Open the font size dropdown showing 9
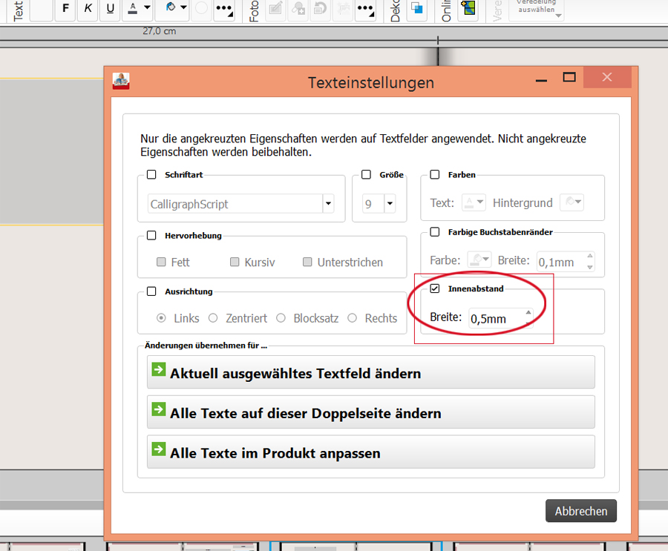This screenshot has height=551, width=668. pyautogui.click(x=390, y=204)
